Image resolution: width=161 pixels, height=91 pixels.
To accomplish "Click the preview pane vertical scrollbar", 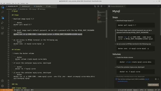I will 160,22.
